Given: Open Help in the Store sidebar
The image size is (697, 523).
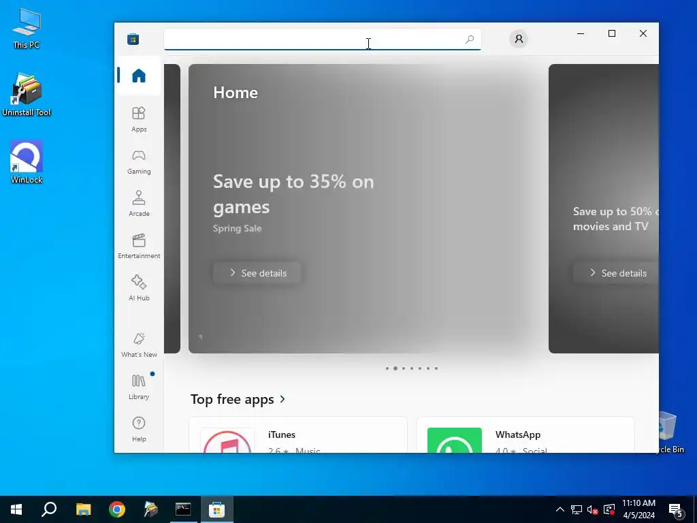Looking at the screenshot, I should click(139, 429).
